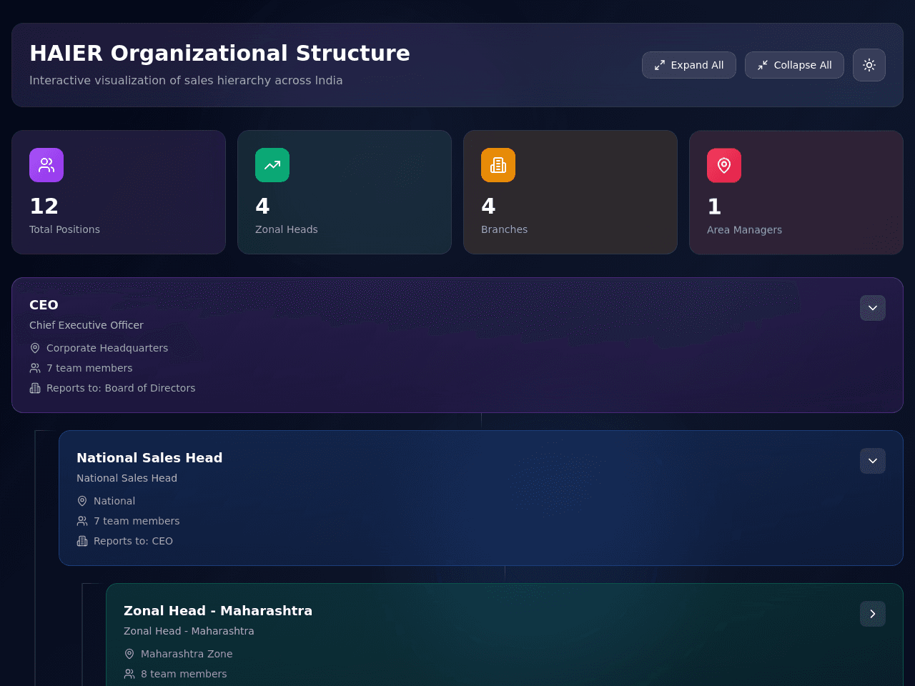Expand the Zonal Head - Maharashtra card chevron

pos(873,614)
